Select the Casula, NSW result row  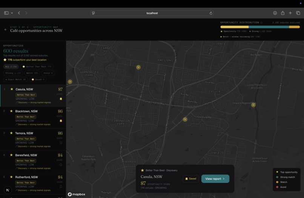[x=33, y=96]
